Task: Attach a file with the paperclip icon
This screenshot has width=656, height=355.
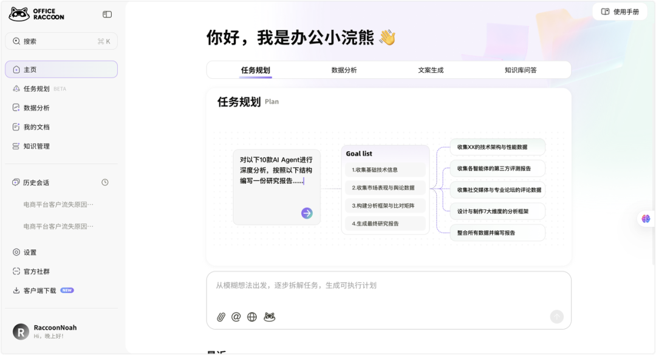Action: point(220,316)
